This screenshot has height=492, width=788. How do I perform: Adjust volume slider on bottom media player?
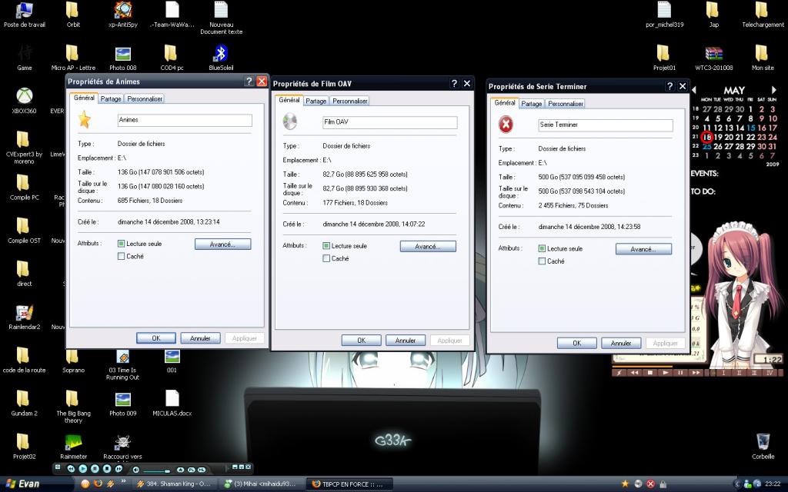156,471
